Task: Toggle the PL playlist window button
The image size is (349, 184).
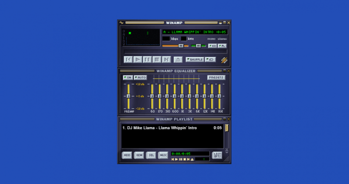Action: [222, 46]
